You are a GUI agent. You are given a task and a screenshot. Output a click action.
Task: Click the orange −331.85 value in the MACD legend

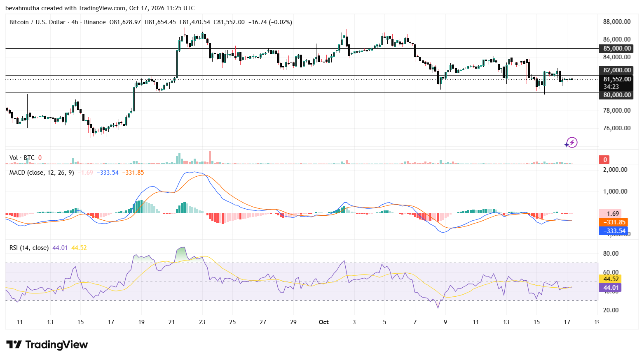click(133, 173)
